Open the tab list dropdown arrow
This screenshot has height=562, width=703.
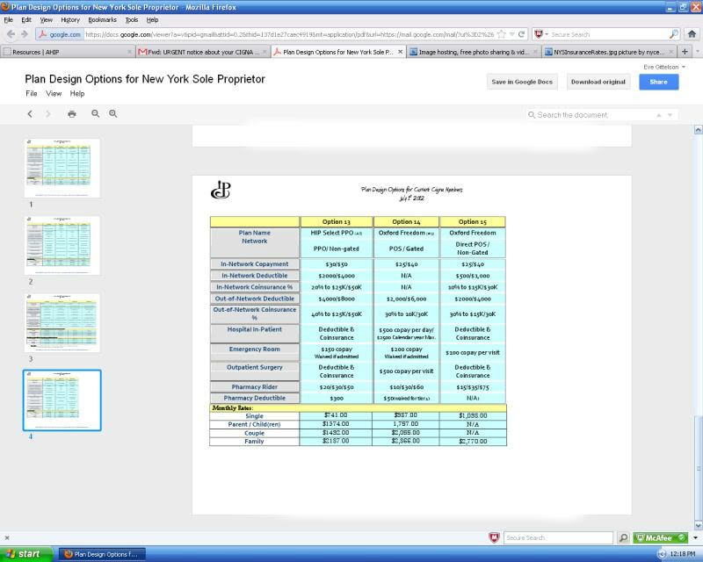pyautogui.click(x=697, y=52)
